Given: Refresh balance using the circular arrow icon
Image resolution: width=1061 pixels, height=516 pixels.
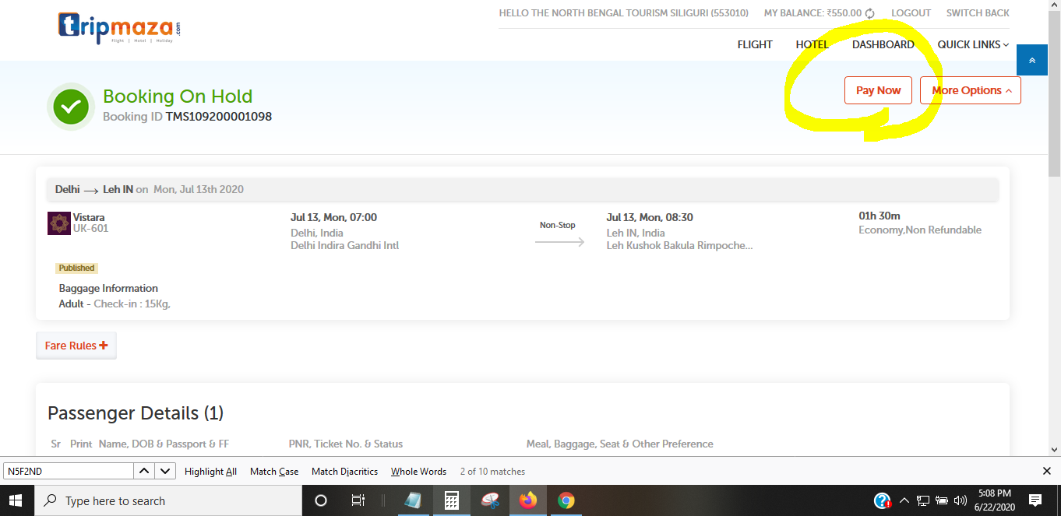Looking at the screenshot, I should click(x=870, y=13).
